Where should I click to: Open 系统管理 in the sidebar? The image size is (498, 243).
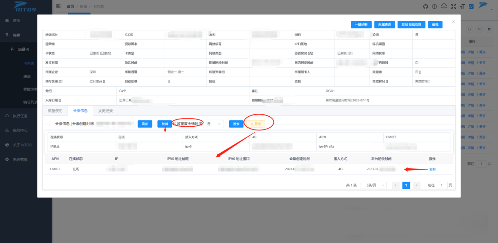click(20, 160)
